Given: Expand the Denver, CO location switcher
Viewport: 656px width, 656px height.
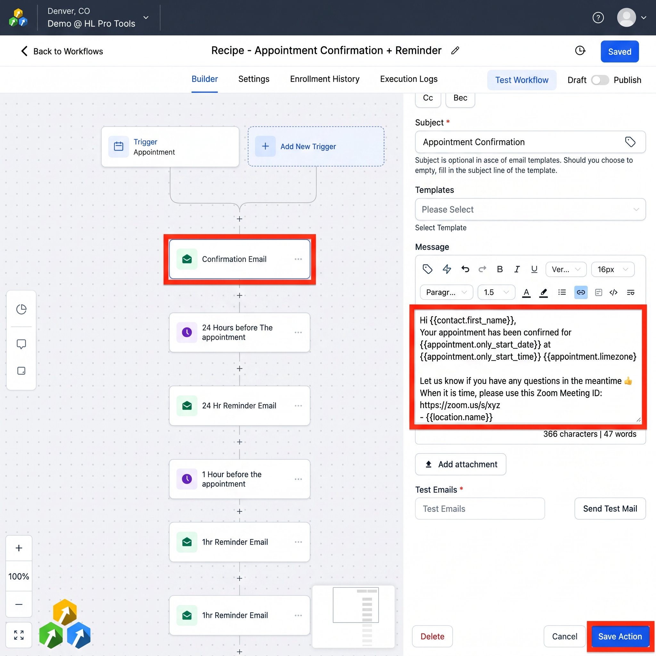Looking at the screenshot, I should [146, 18].
